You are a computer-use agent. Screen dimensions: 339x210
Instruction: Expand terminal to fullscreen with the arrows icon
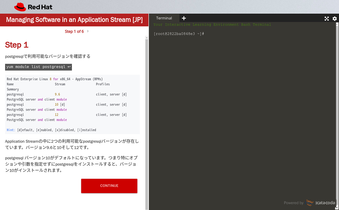pos(327,19)
